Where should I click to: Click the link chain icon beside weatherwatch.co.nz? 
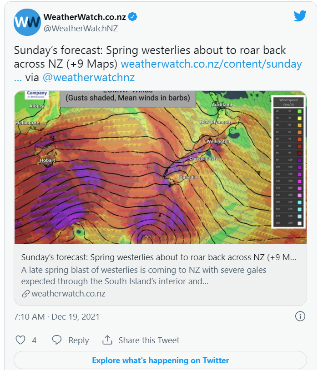click(25, 294)
